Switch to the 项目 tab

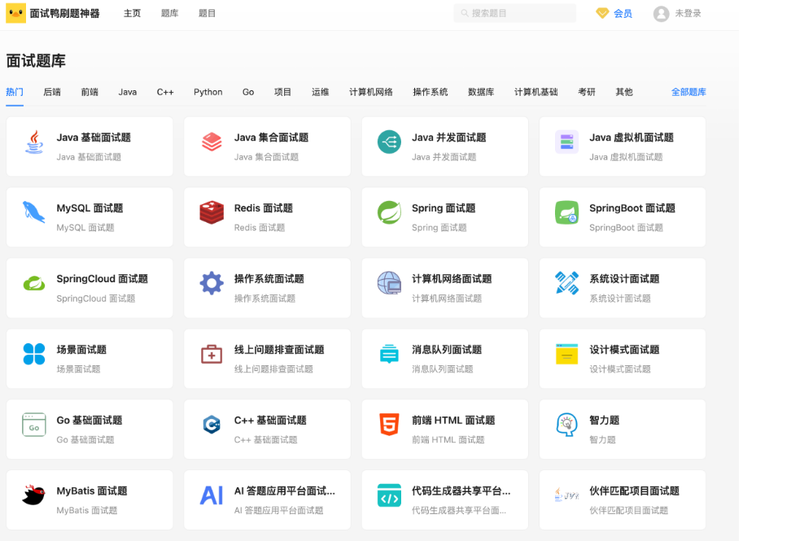point(282,92)
